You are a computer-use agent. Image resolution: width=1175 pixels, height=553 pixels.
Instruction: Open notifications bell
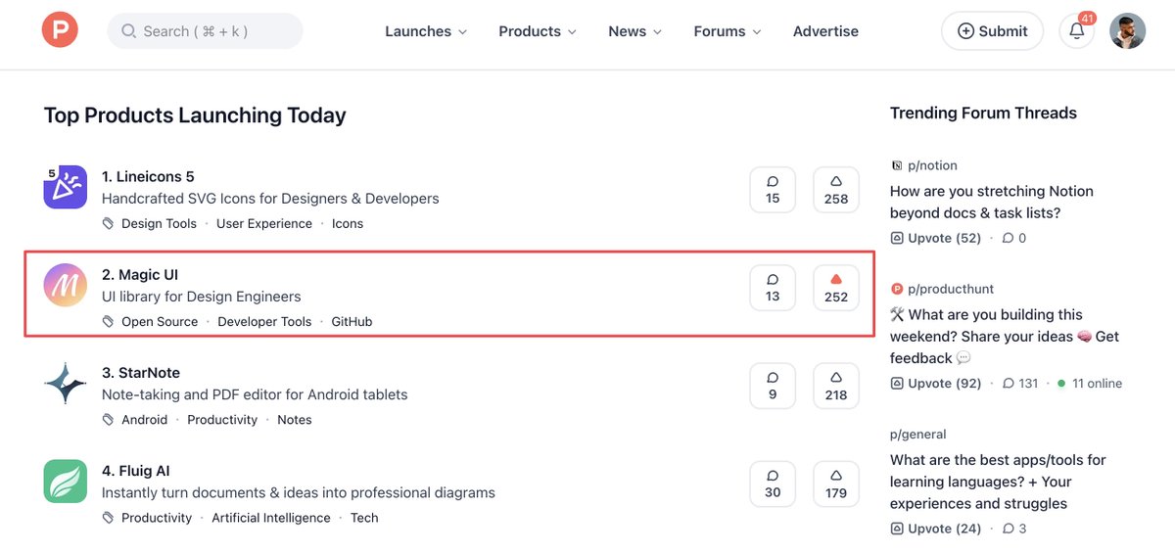1077,31
